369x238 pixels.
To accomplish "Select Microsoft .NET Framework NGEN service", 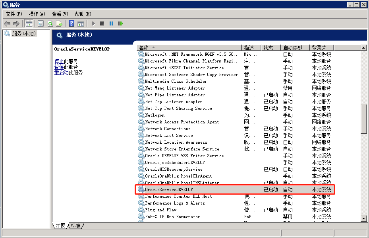I will [192, 54].
